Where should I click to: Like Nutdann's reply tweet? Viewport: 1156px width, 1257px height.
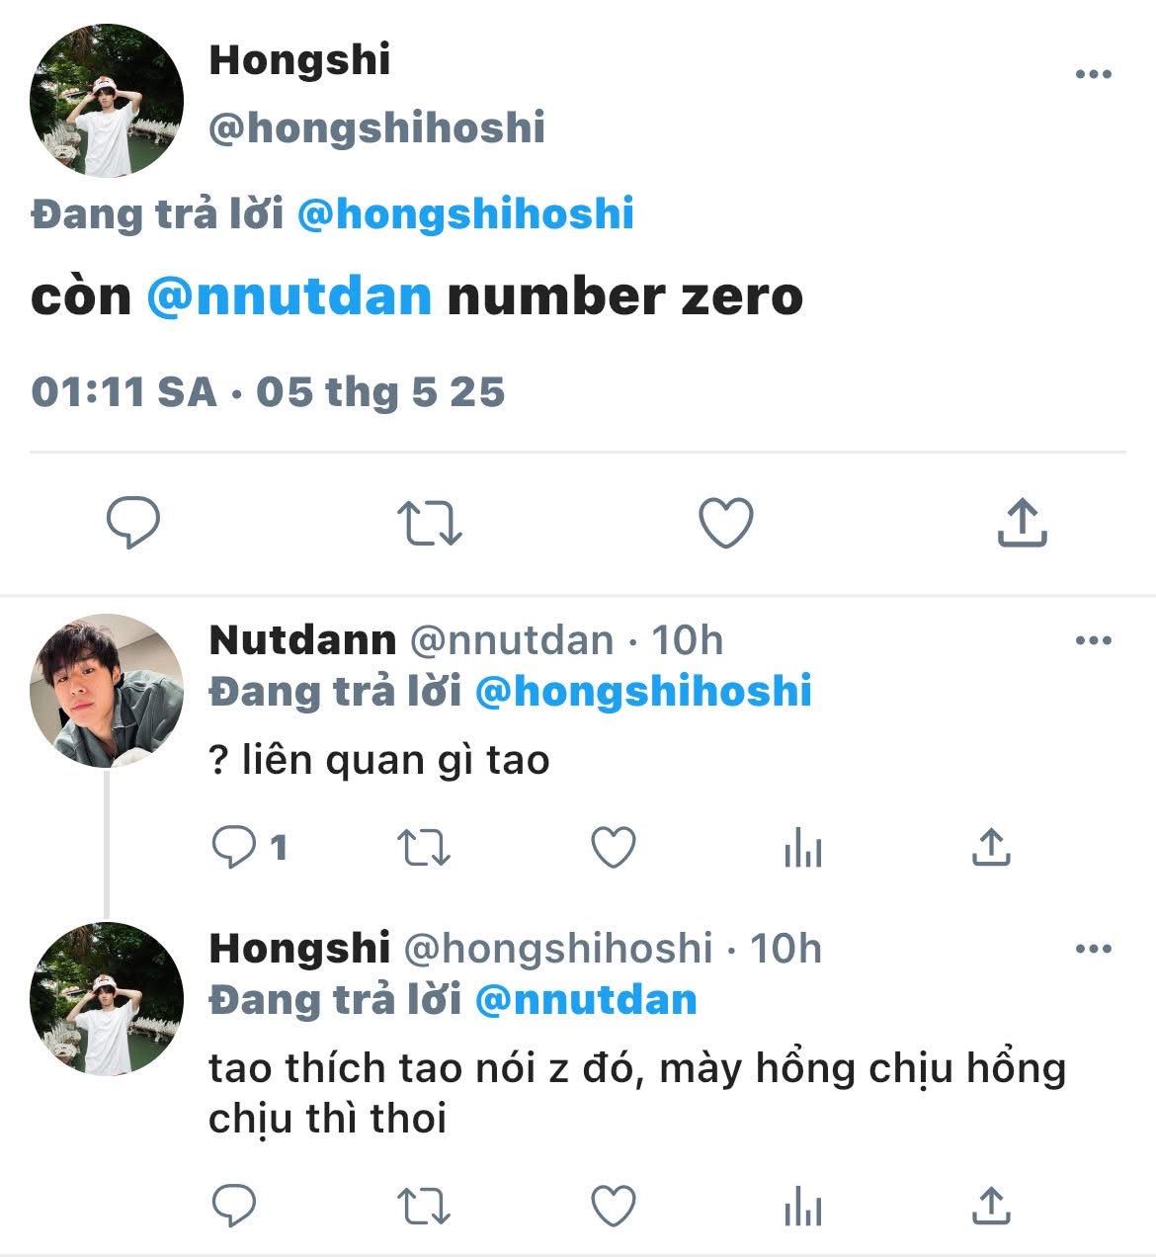(x=613, y=848)
